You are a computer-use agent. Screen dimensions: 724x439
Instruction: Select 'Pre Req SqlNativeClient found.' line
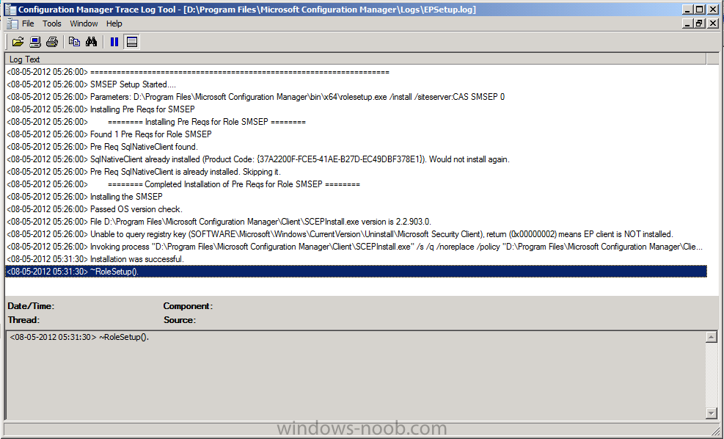(x=356, y=147)
